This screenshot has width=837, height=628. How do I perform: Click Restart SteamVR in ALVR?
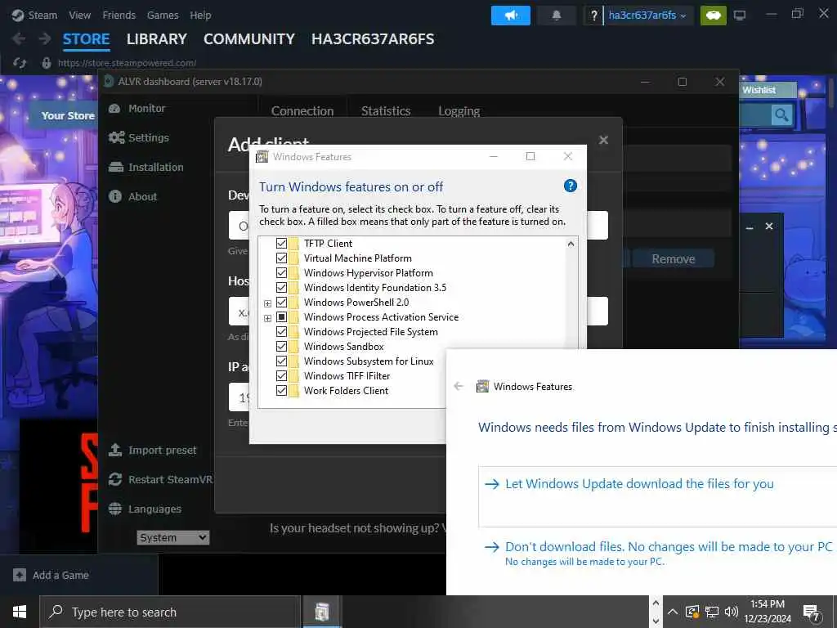[x=160, y=479]
